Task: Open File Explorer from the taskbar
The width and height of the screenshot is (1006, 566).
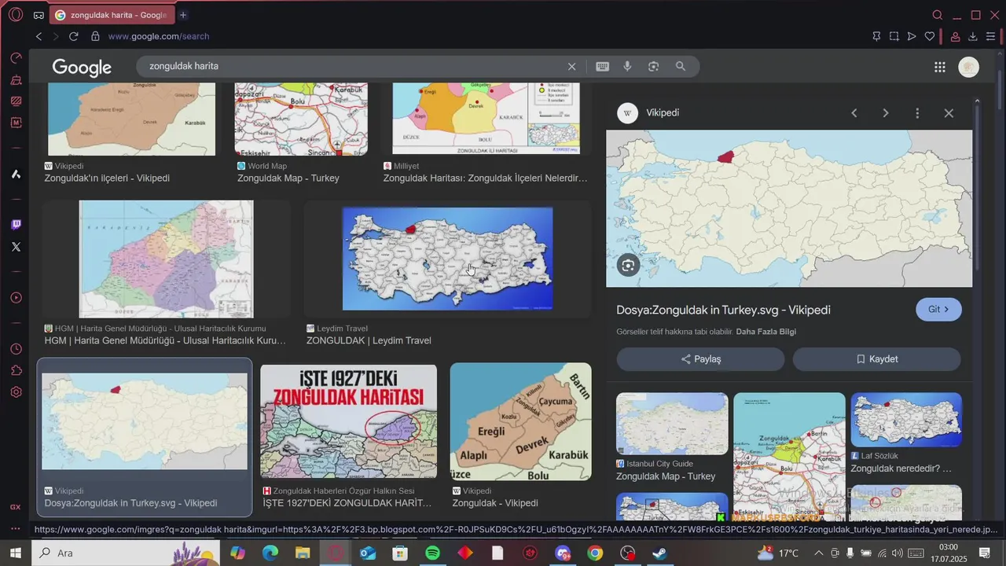Action: click(303, 553)
